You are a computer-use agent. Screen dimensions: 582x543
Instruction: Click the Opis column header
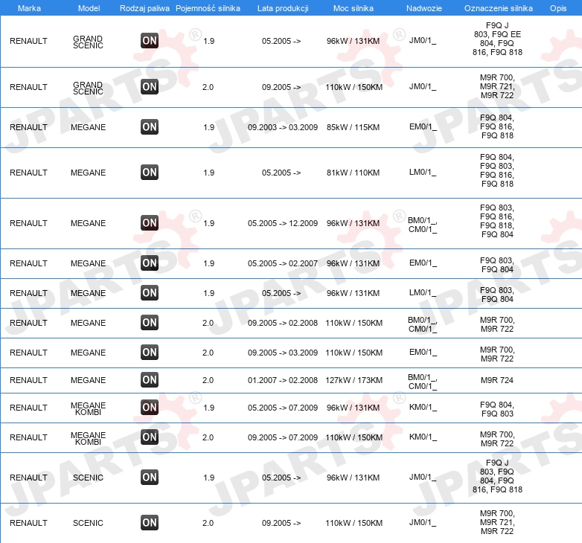pyautogui.click(x=558, y=8)
